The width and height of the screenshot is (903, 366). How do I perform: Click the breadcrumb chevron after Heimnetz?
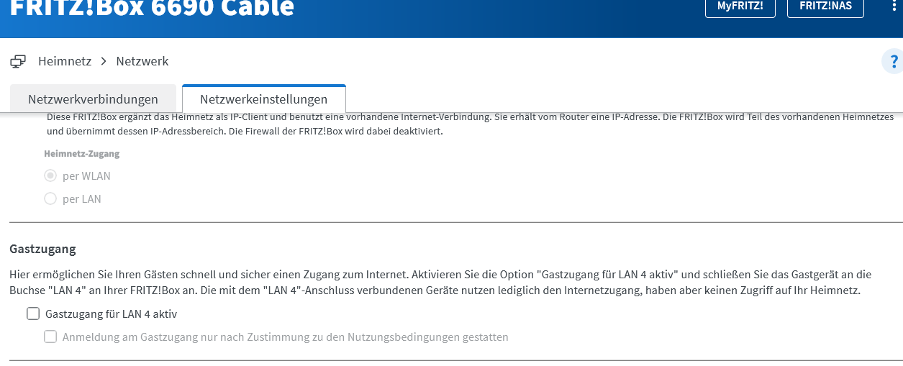(x=104, y=62)
